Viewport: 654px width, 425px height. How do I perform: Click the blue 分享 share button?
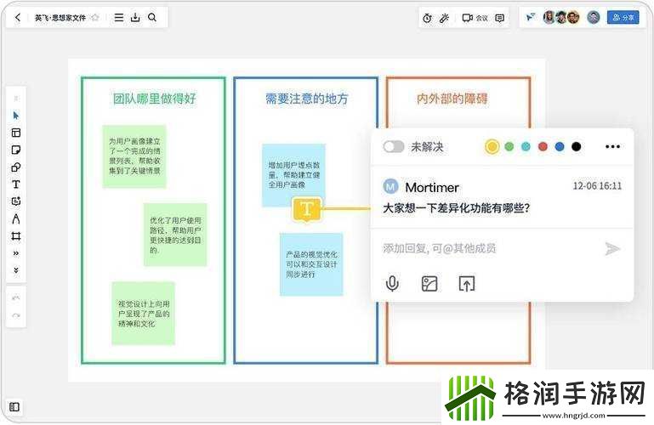(623, 17)
